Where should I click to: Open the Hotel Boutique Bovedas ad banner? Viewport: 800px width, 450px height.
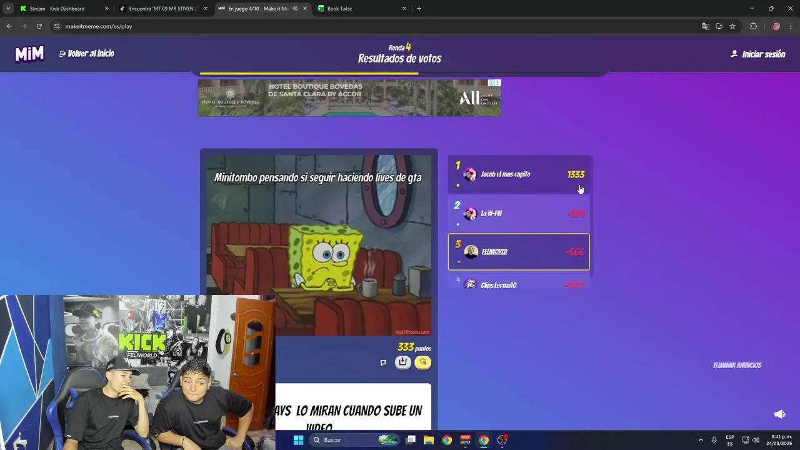click(x=349, y=97)
